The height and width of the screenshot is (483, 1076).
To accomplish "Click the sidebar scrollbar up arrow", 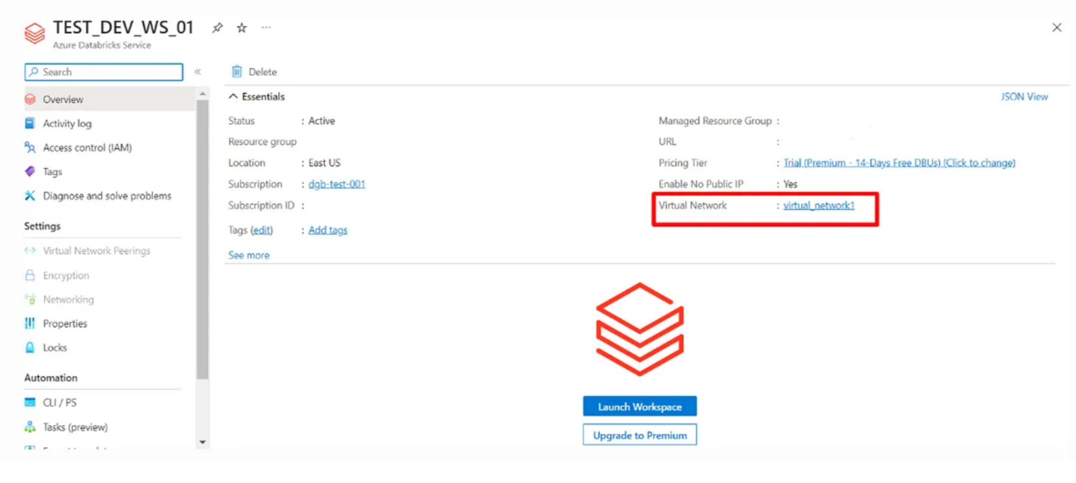I will pyautogui.click(x=203, y=94).
